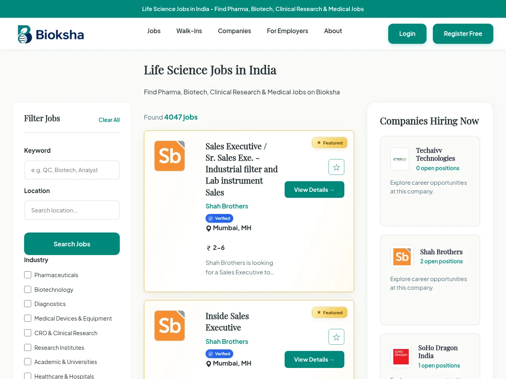Click Techaivv Technologies company logo
This screenshot has width=506, height=379.
(400, 159)
